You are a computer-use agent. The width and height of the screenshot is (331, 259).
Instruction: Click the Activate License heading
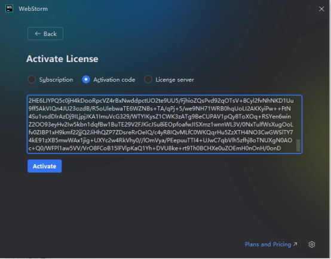62,59
